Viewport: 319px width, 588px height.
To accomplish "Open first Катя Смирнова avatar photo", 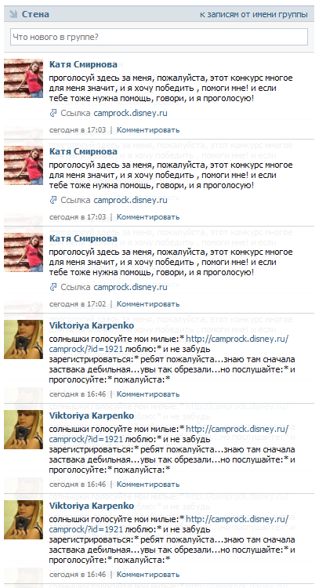I will [x=24, y=78].
